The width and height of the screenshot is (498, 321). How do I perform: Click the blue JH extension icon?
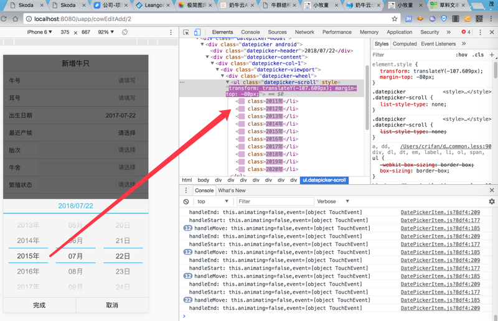pos(408,19)
